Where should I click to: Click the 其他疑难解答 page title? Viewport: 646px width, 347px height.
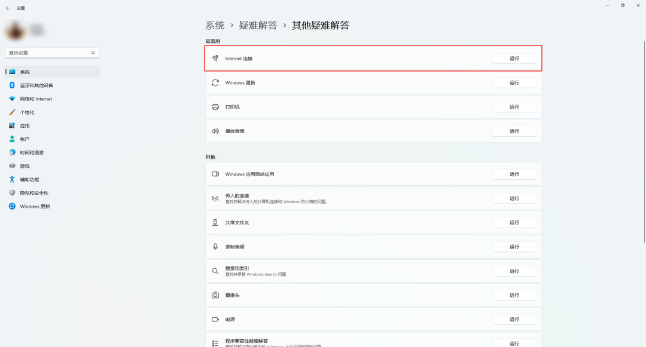point(321,26)
